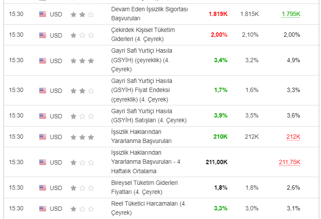Viewport: 321px width, 219px height.
Task: Open GSYİH Fiyat Endeksi event link
Action: 141,90
